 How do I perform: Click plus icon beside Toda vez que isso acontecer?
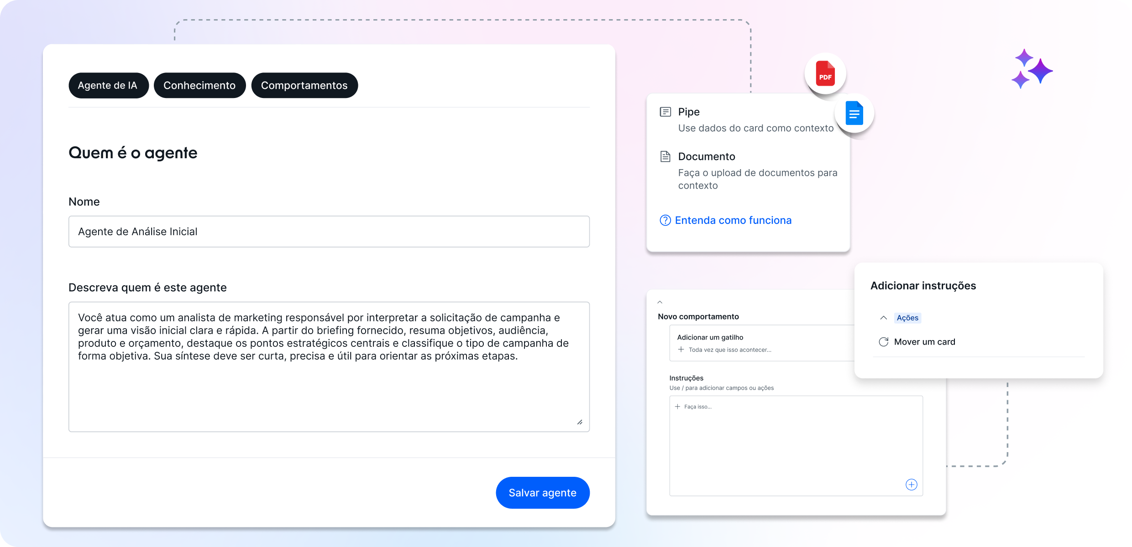681,350
